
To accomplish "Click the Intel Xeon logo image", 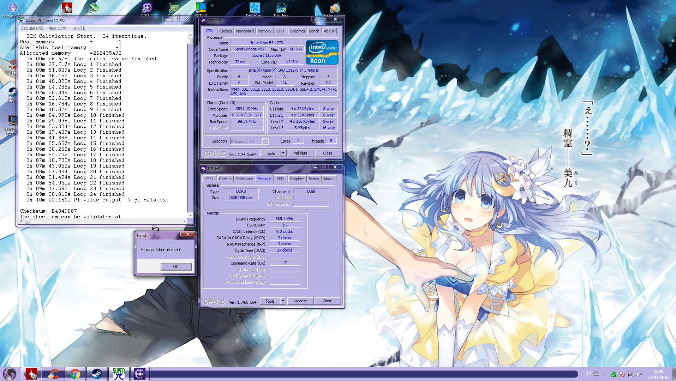I will pos(322,52).
